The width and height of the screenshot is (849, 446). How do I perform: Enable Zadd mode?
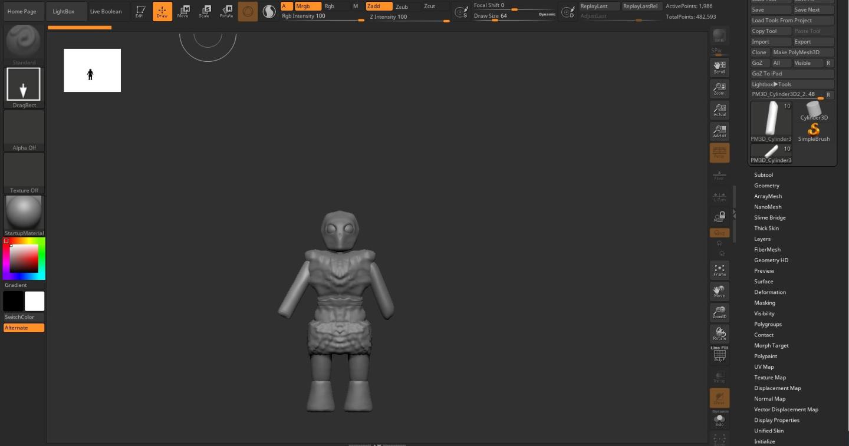pyautogui.click(x=379, y=6)
